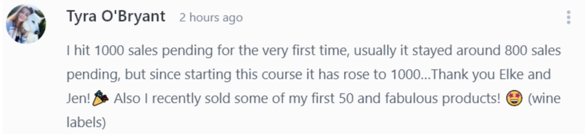Screen dimensions: 585x134
Task: Click the party popper emoji
Action: pyautogui.click(x=101, y=99)
